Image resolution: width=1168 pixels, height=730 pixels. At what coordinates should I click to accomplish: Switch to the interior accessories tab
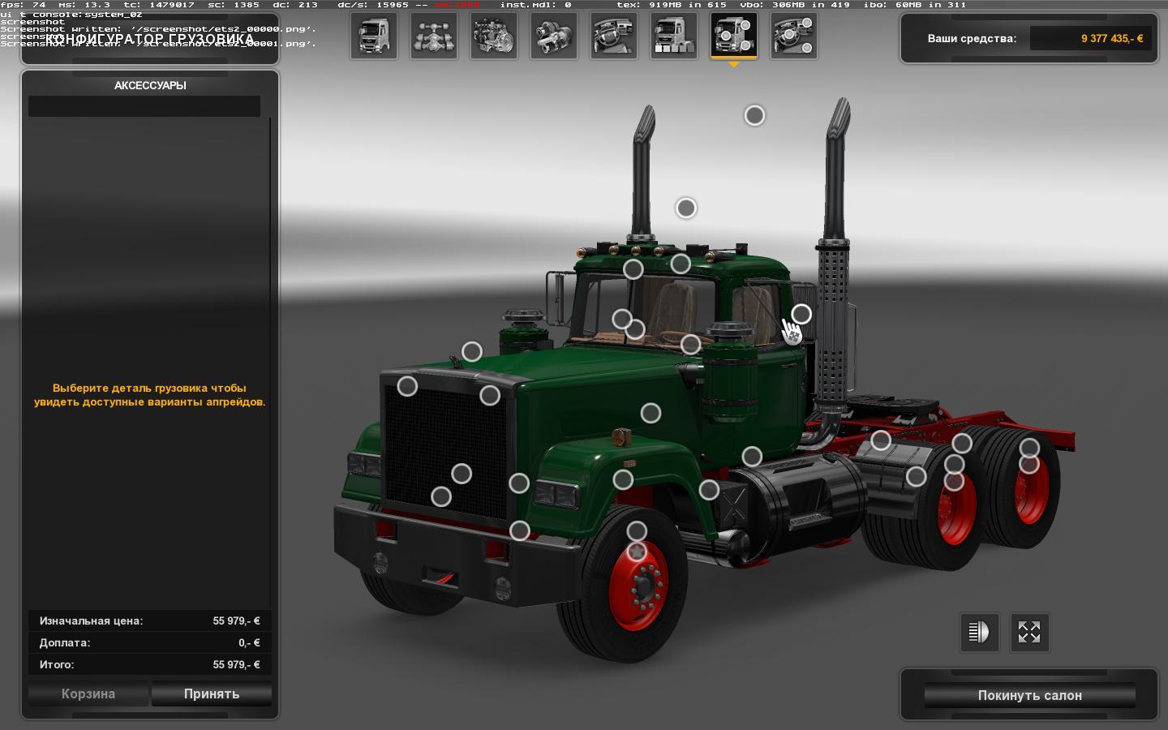pyautogui.click(x=794, y=36)
